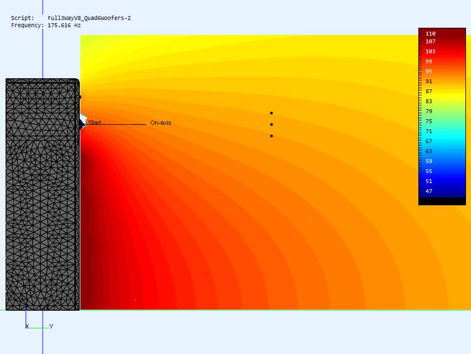This screenshot has width=471, height=354.
Task: Click the 47 value on color scale
Action: click(429, 191)
